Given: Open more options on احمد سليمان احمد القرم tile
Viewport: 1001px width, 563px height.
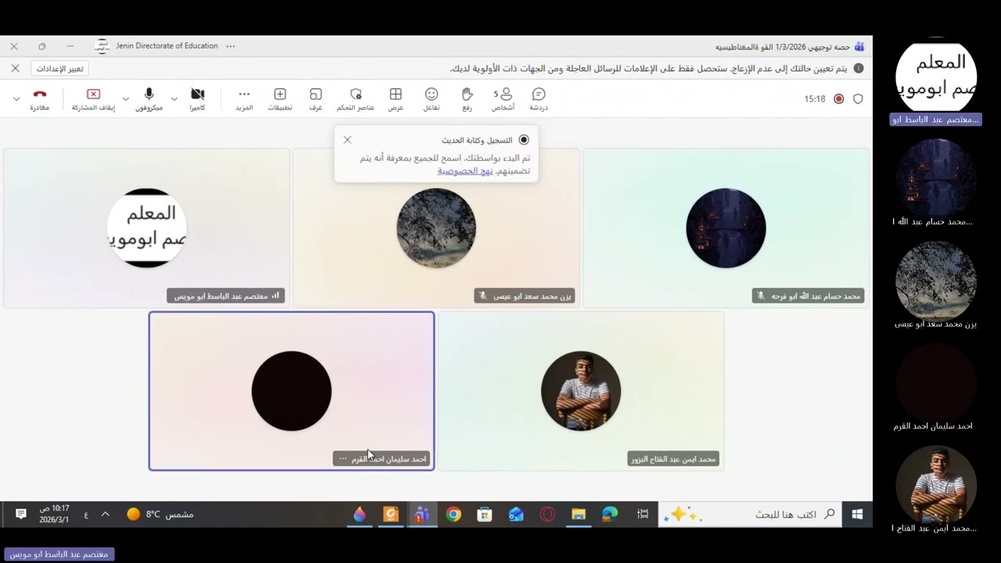Looking at the screenshot, I should click(x=343, y=459).
